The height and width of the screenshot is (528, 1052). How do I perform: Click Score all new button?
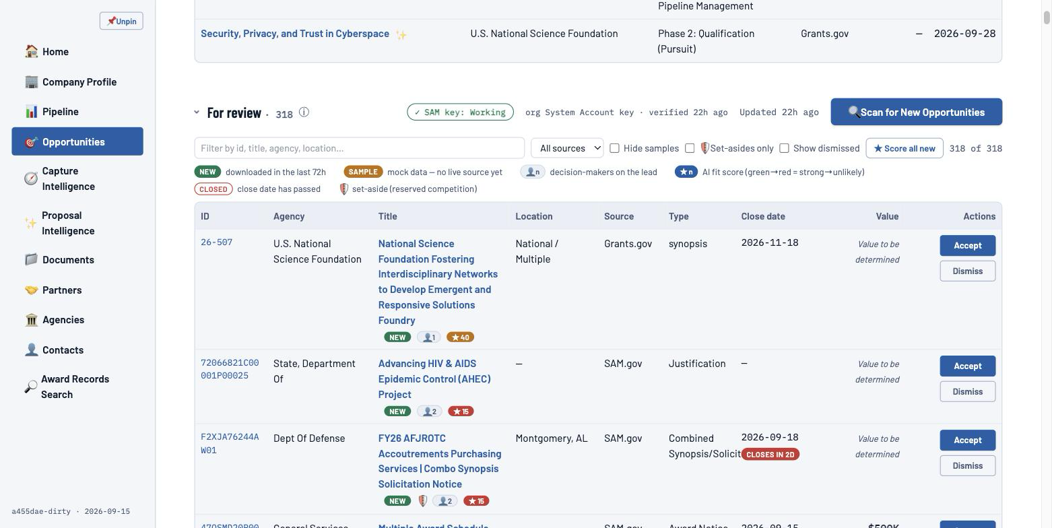click(x=905, y=148)
